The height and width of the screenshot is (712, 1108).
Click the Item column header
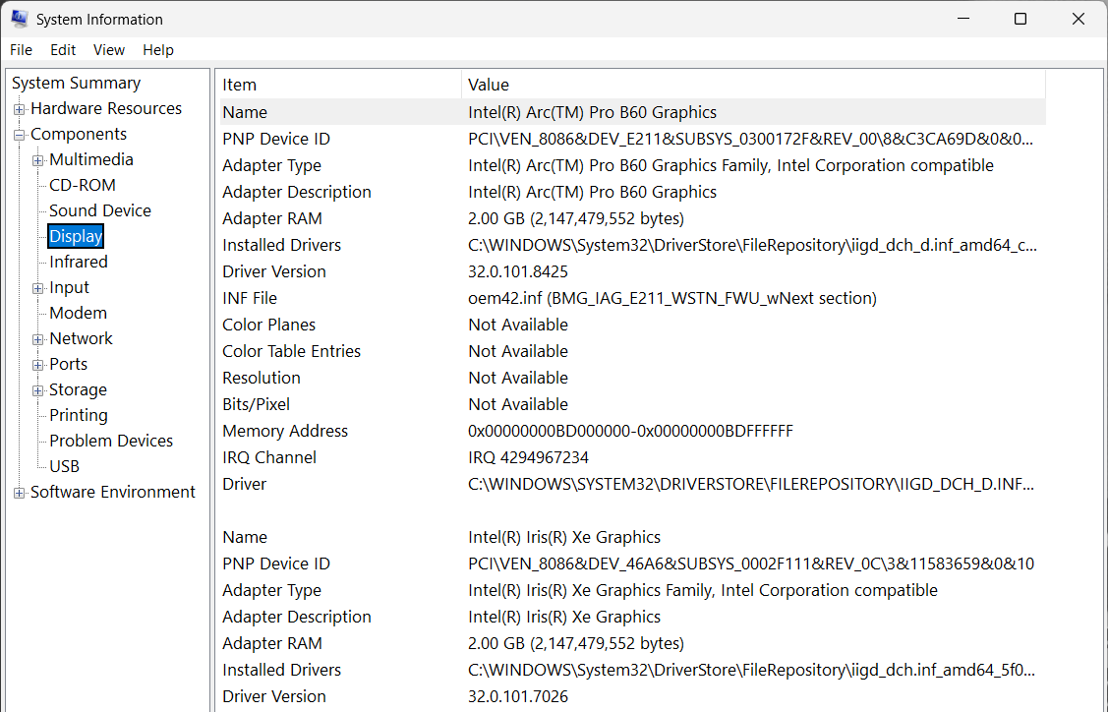[x=338, y=85]
